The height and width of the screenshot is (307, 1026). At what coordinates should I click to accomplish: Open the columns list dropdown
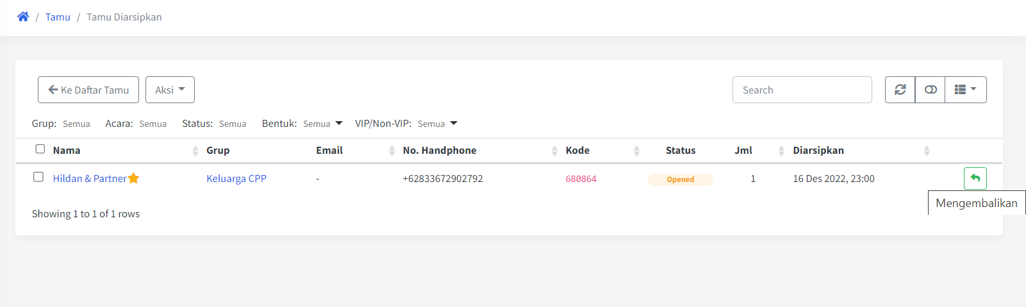tap(966, 90)
